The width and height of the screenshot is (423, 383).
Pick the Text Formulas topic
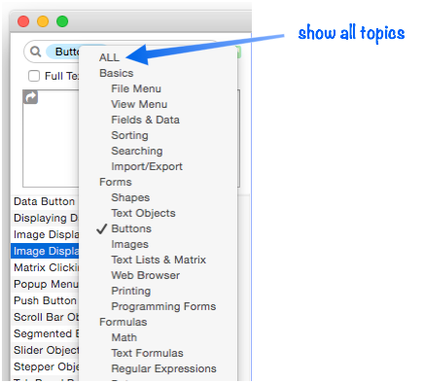[x=147, y=353]
